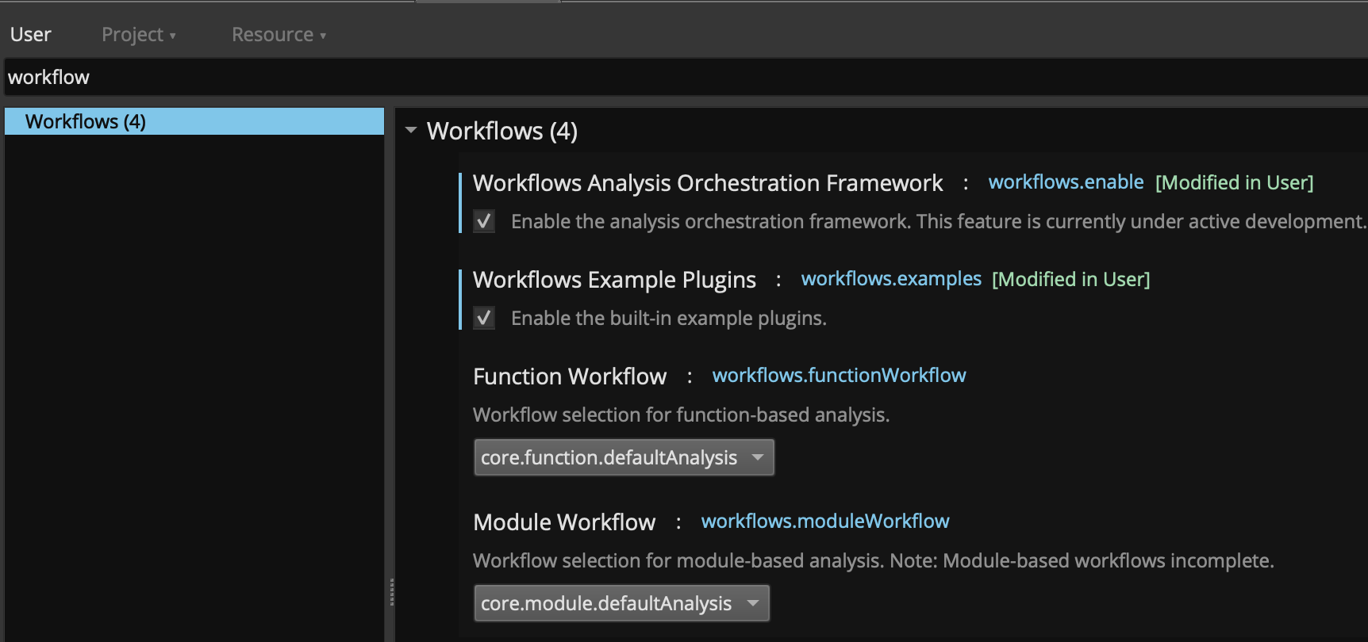
Task: Click the Project tab's dropdown arrow
Action: [x=172, y=36]
